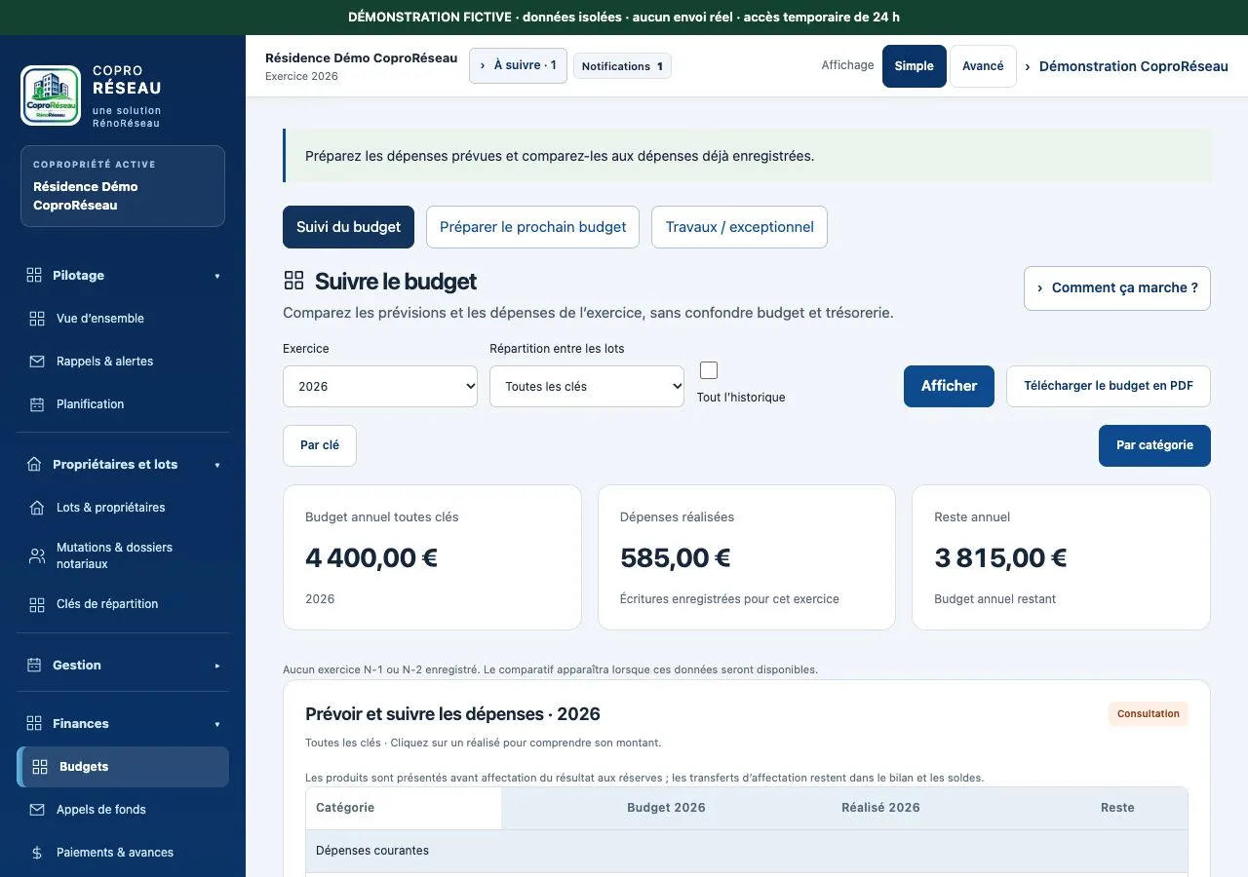Viewport: 1248px width, 877px height.
Task: Enable the Tout l'historique checkbox
Action: [709, 370]
